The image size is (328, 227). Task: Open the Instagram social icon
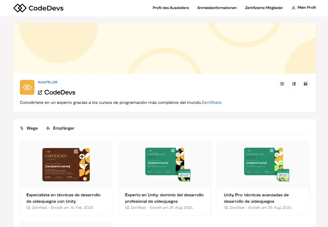click(x=282, y=84)
